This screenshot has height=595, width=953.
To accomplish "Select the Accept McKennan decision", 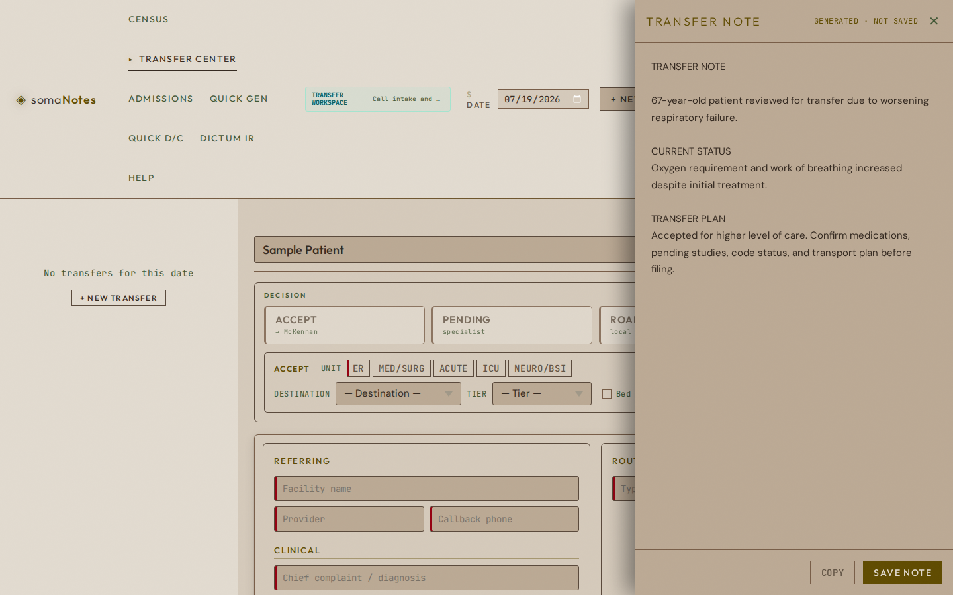I will coord(345,325).
